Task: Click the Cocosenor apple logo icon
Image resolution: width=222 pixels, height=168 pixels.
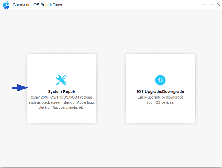Action: (6, 5)
